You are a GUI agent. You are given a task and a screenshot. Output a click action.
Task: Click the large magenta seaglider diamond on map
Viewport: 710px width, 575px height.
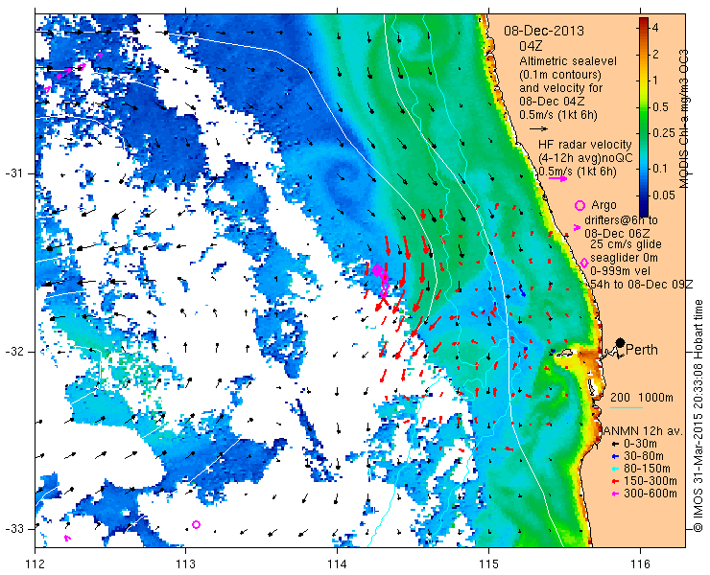[377, 270]
